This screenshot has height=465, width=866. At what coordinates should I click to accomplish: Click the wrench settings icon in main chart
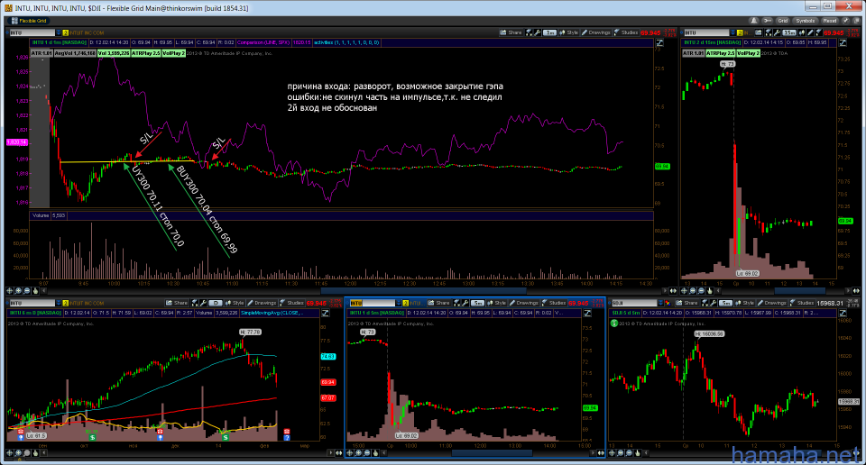point(538,32)
